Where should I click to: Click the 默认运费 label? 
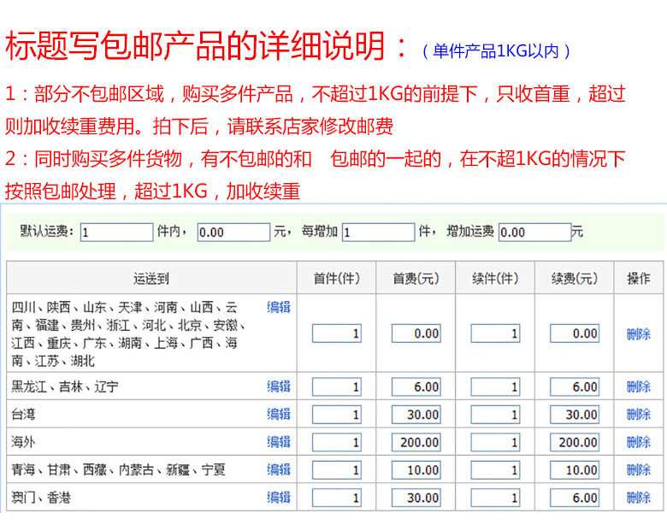point(47,231)
